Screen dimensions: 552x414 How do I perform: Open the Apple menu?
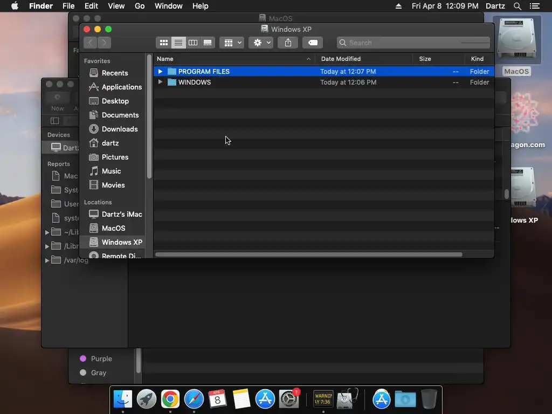[x=15, y=6]
